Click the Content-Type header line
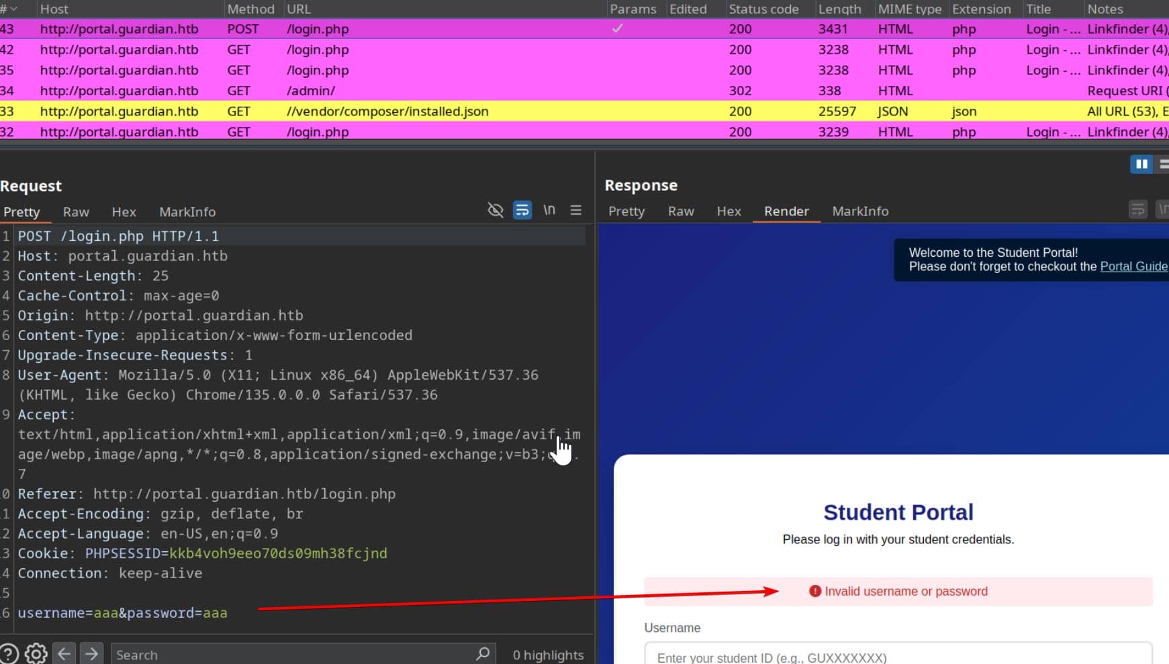Screen dimensions: 1169x664 215,335
